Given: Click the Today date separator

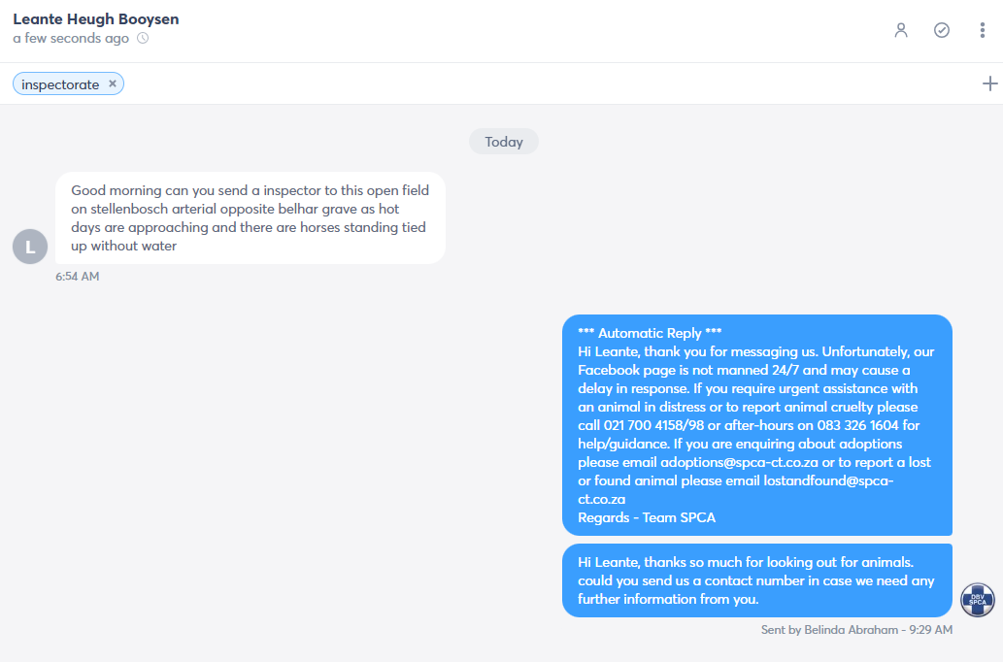Looking at the screenshot, I should tap(503, 142).
